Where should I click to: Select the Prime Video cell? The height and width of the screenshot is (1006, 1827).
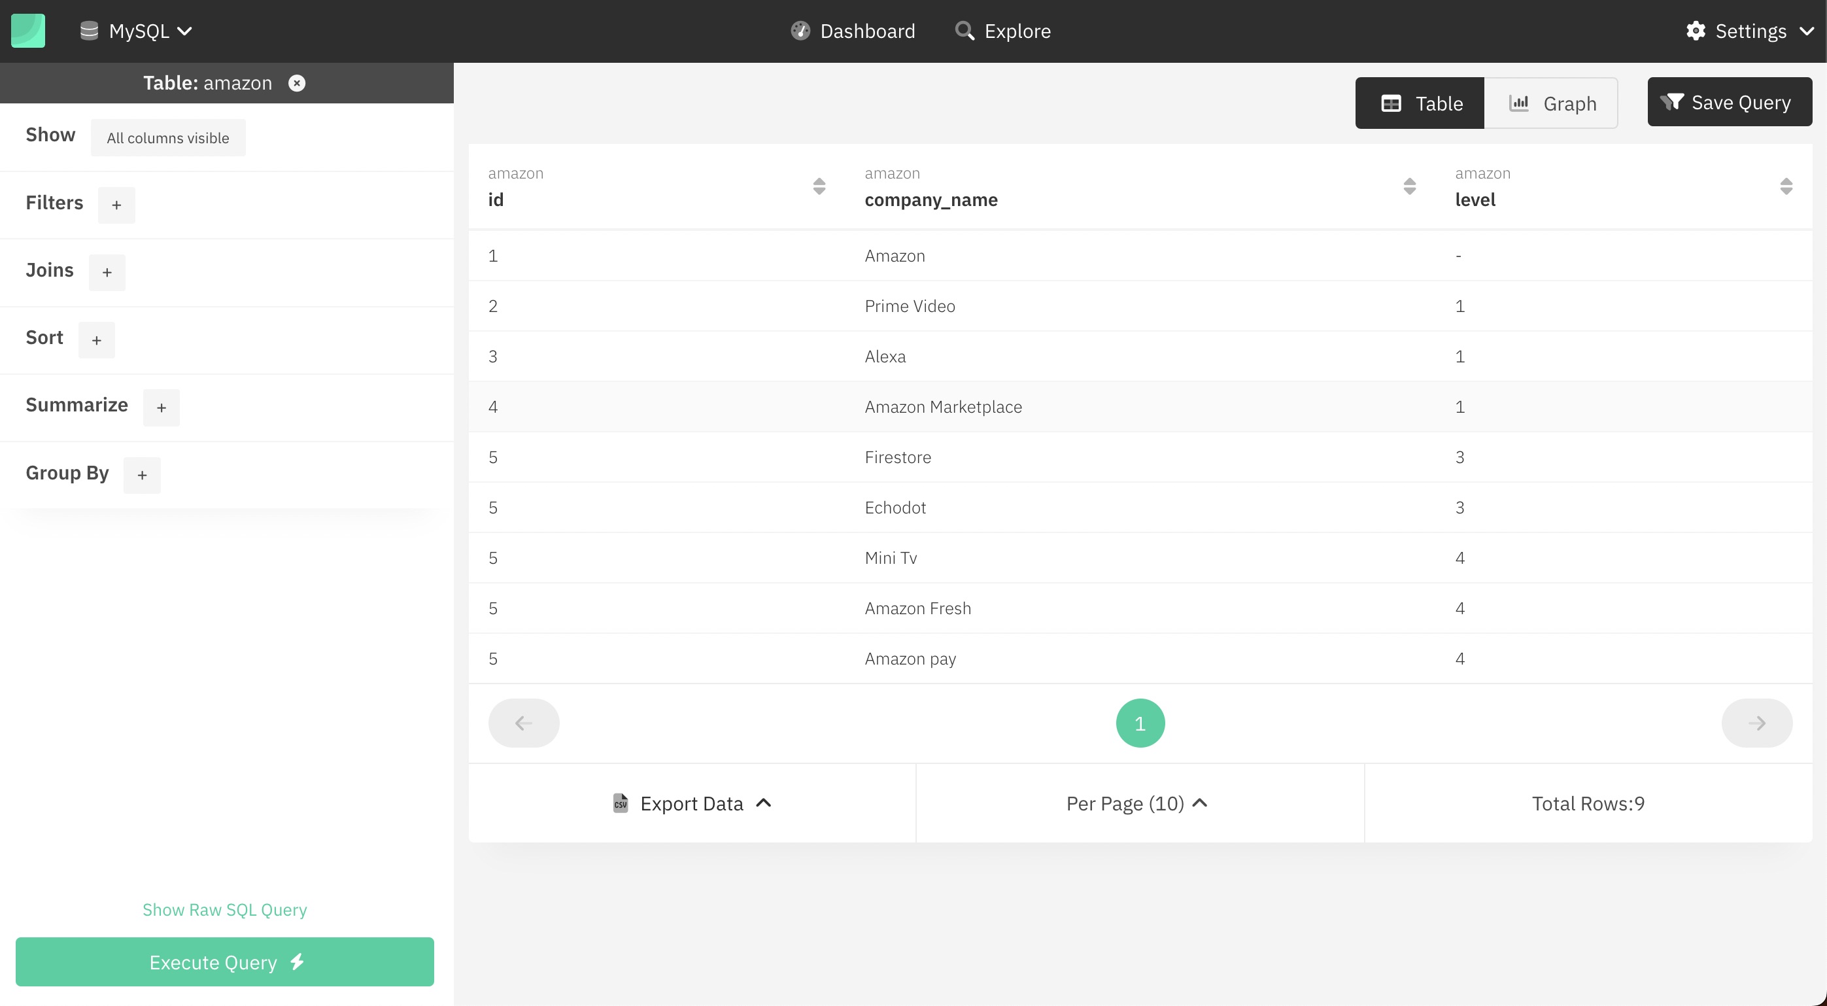tap(910, 305)
